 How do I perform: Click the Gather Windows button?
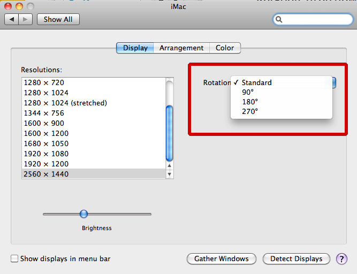pos(222,259)
